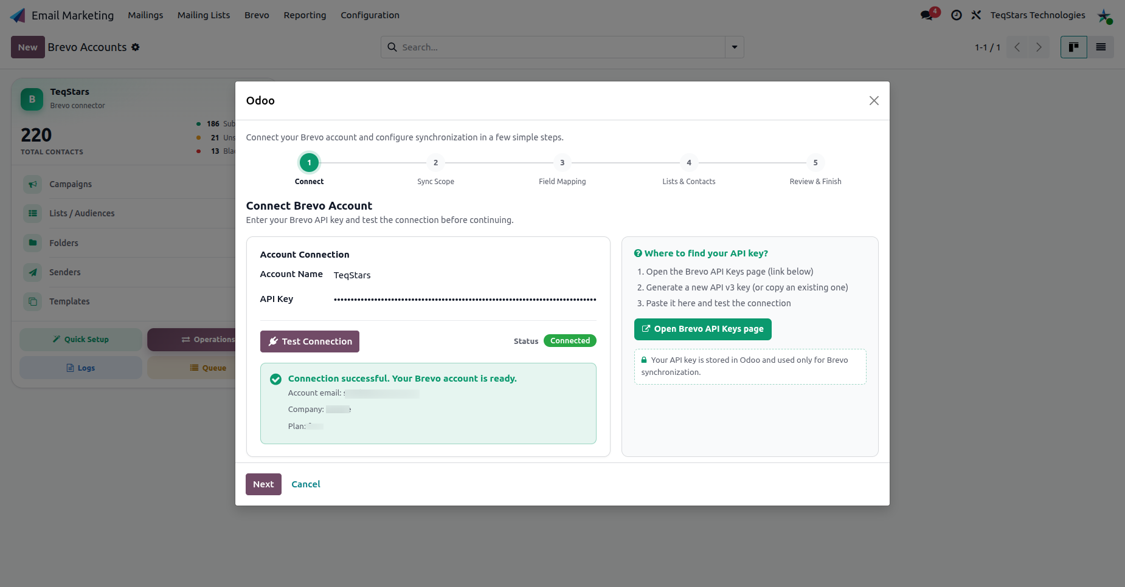Toggle the search options dropdown arrow
The image size is (1125, 587).
click(x=735, y=47)
